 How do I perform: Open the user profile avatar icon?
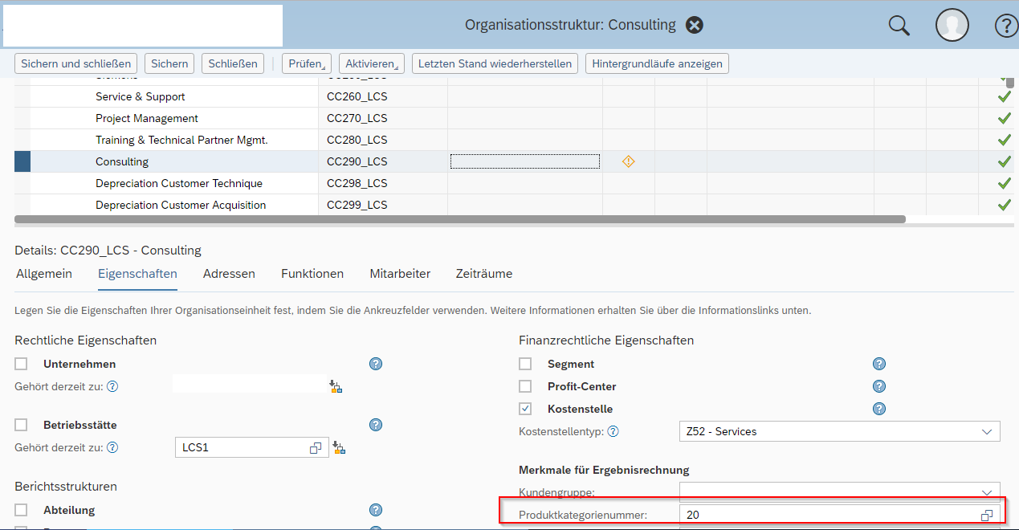pyautogui.click(x=952, y=26)
